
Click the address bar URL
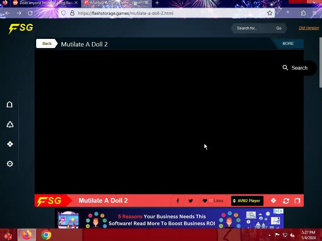tap(125, 13)
